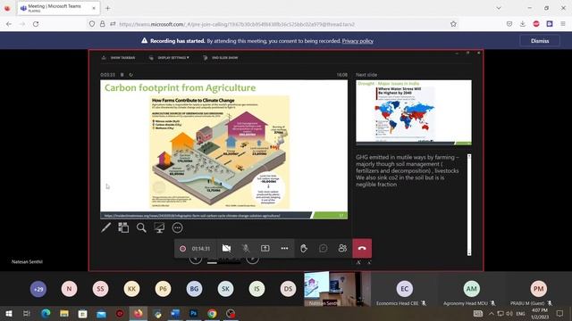Screen dimensions: 572x321
Task: Hang up the Teams call
Action: pyautogui.click(x=362, y=248)
